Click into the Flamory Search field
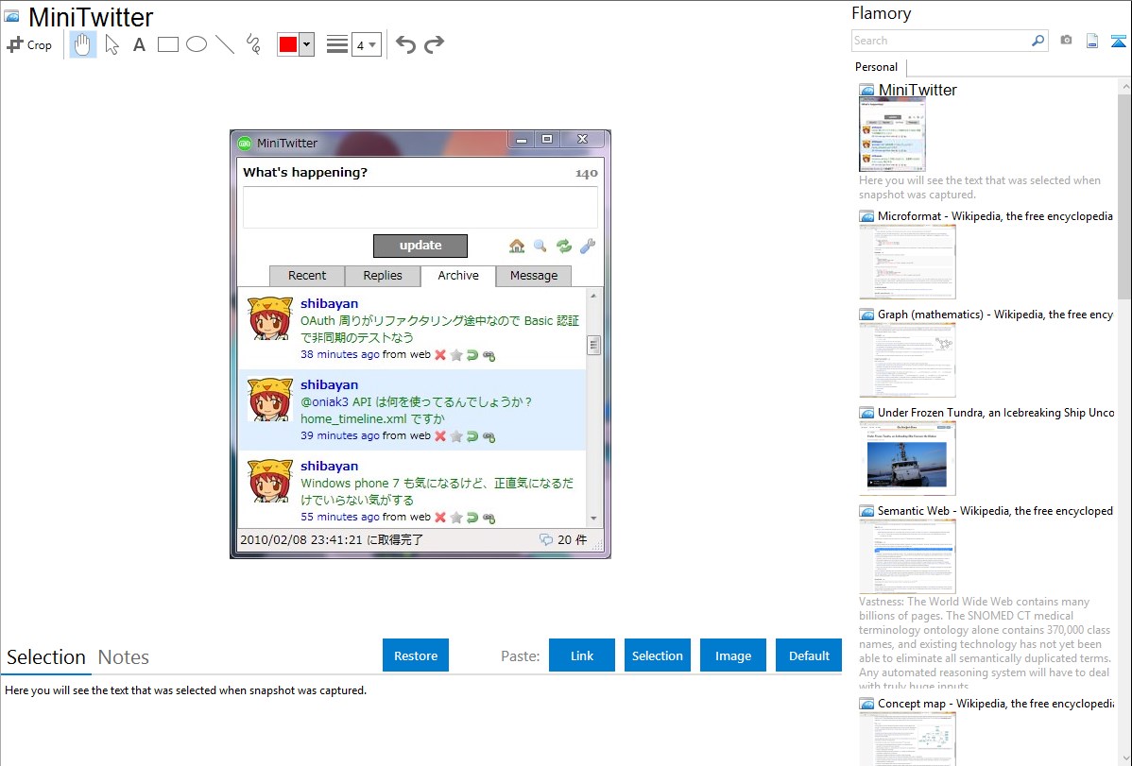This screenshot has height=766, width=1132. (941, 41)
